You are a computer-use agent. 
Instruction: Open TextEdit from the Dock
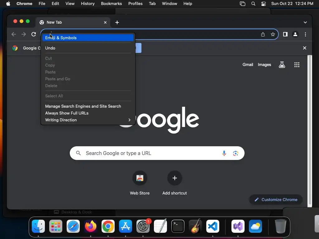pyautogui.click(x=160, y=226)
